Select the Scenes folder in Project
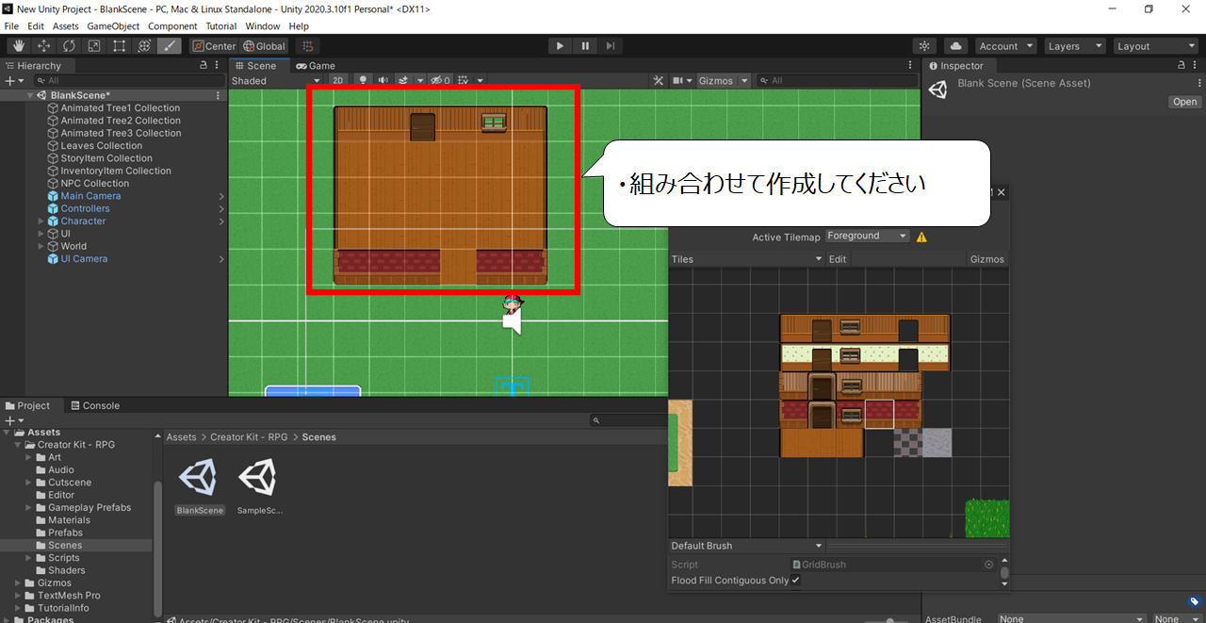Screen dimensions: 1206x623 (64, 545)
